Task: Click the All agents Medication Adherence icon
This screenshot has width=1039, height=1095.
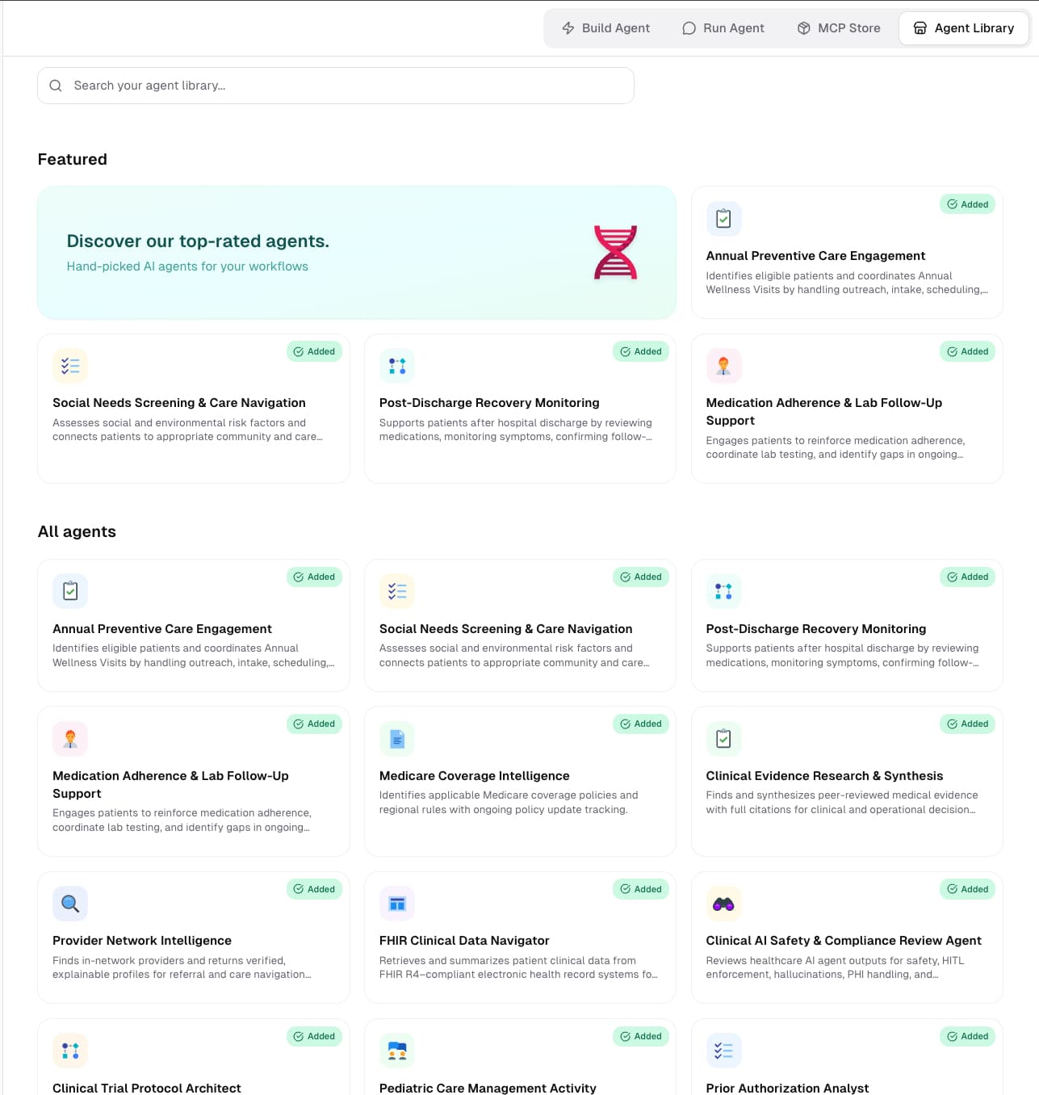Action: click(x=70, y=739)
